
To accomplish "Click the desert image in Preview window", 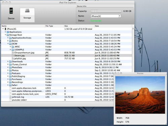I will pyautogui.click(x=140, y=95).
